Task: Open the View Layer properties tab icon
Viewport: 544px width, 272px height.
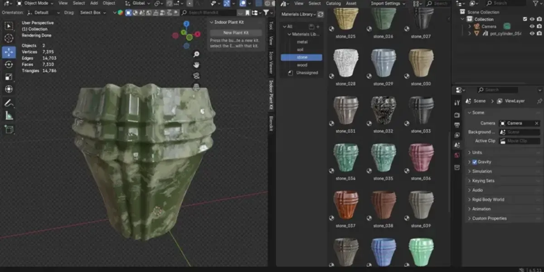Action: tap(457, 135)
